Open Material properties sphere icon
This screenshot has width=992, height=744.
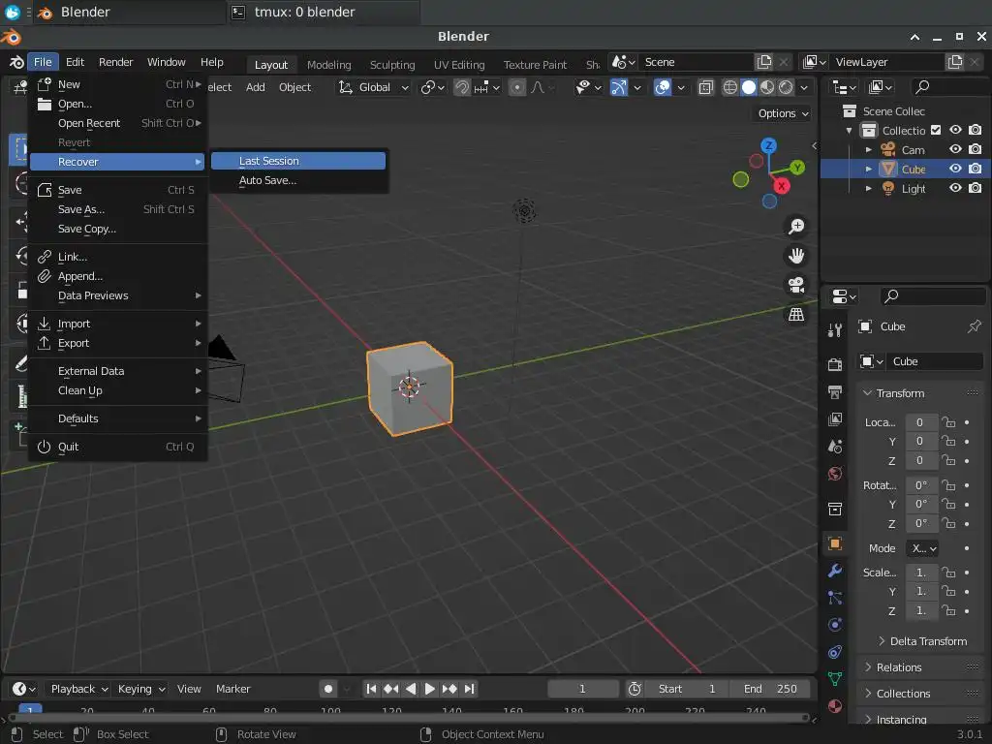click(835, 706)
